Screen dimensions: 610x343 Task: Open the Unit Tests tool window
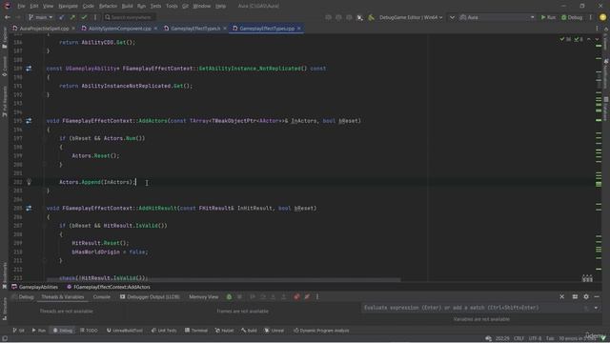pyautogui.click(x=164, y=331)
